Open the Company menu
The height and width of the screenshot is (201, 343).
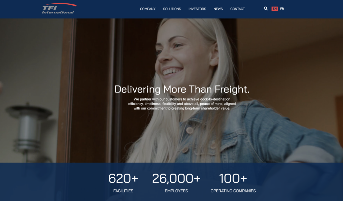[148, 9]
